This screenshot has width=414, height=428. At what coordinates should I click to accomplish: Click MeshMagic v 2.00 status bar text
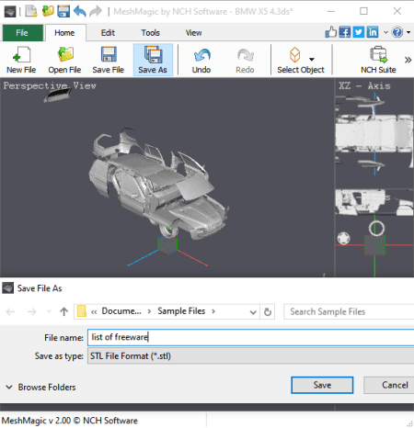[70, 421]
